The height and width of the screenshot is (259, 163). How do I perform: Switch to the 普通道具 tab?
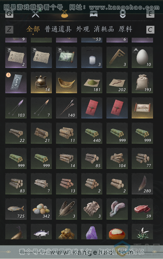click(x=58, y=29)
